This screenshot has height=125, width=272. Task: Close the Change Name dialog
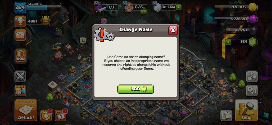173,31
